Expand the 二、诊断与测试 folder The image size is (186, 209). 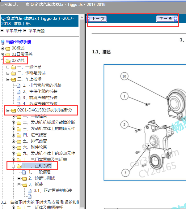click(8, 73)
